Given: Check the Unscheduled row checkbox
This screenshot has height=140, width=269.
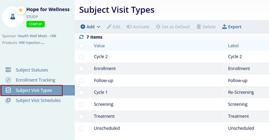Looking at the screenshot, I should click(81, 128).
